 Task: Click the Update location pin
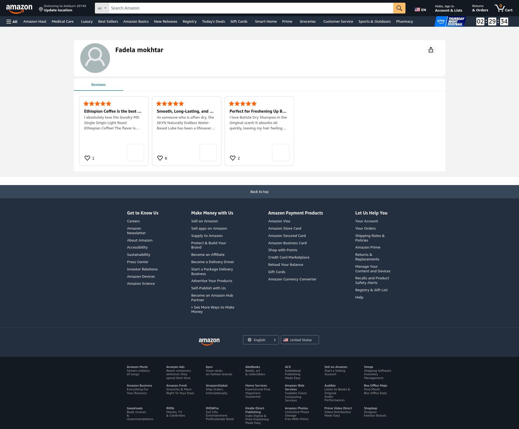(41, 9)
